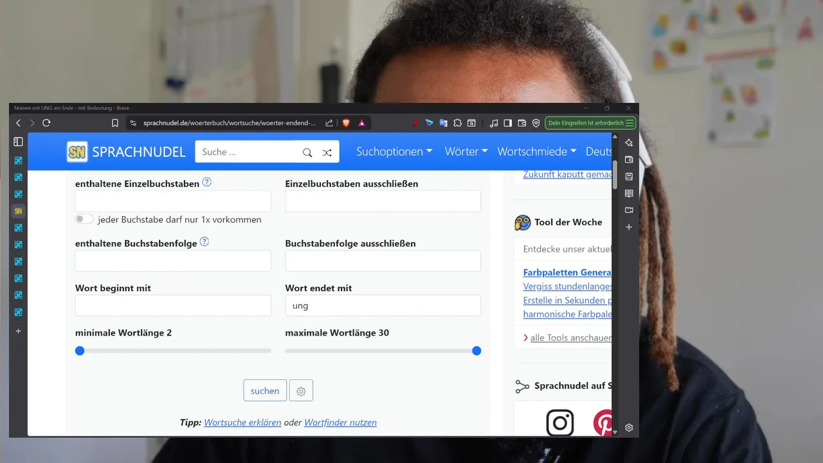Focus the enthaltene Buchstabenfolge input
823x463 pixels.
[173, 261]
